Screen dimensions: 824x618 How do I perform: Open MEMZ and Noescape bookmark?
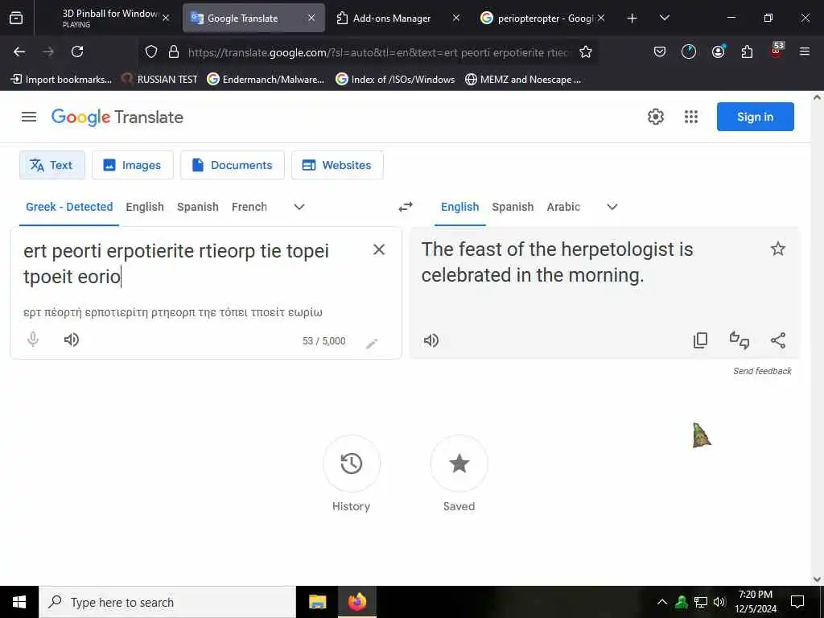(x=523, y=80)
